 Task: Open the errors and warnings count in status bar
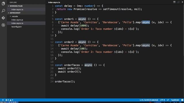(x=9, y=100)
